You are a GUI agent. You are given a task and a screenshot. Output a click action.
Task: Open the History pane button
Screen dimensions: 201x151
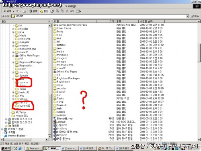pyautogui.click(x=52, y=11)
